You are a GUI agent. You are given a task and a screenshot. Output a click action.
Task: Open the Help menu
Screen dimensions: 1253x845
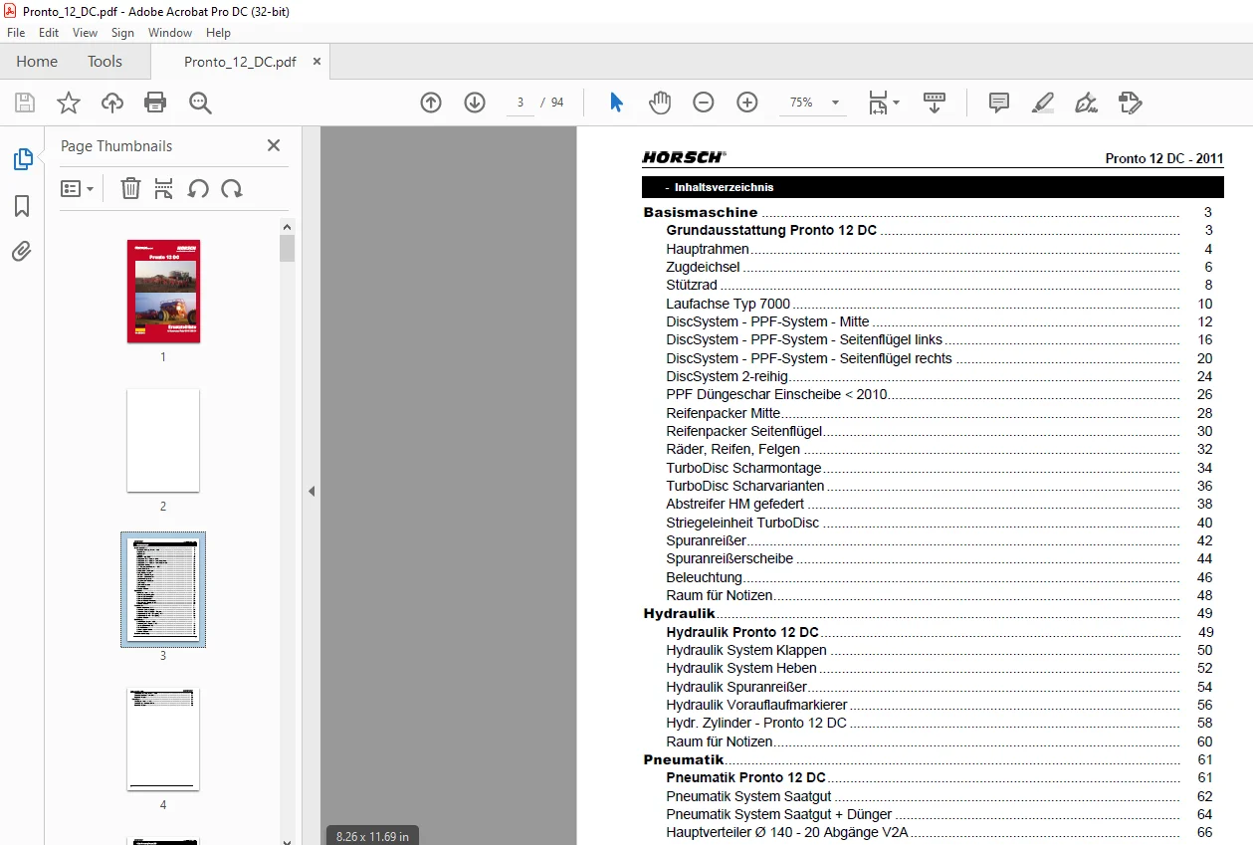tap(218, 33)
